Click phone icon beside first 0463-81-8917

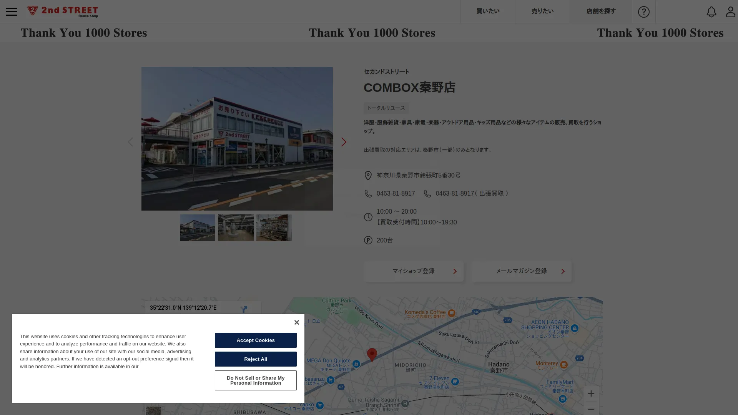[x=368, y=194]
